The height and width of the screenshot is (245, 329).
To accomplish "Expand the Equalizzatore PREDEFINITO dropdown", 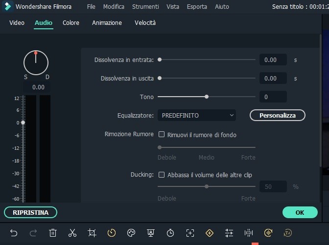I will point(196,115).
